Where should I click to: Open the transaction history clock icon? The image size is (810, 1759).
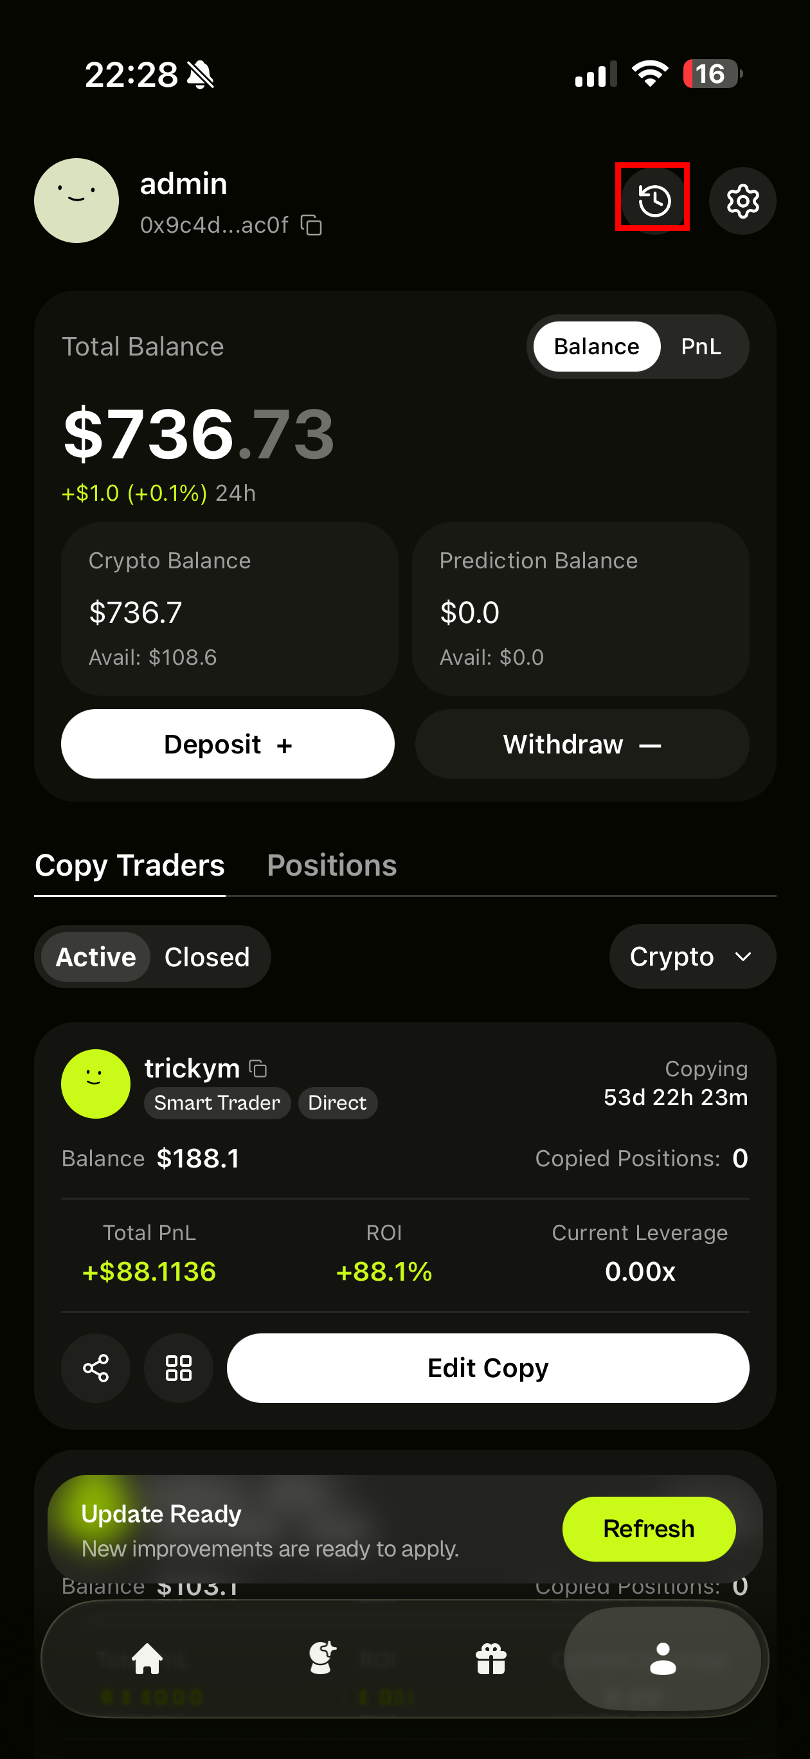(x=654, y=200)
